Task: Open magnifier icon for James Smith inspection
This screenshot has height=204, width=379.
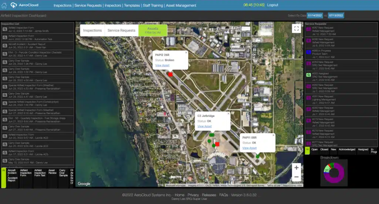Action: [4, 29]
